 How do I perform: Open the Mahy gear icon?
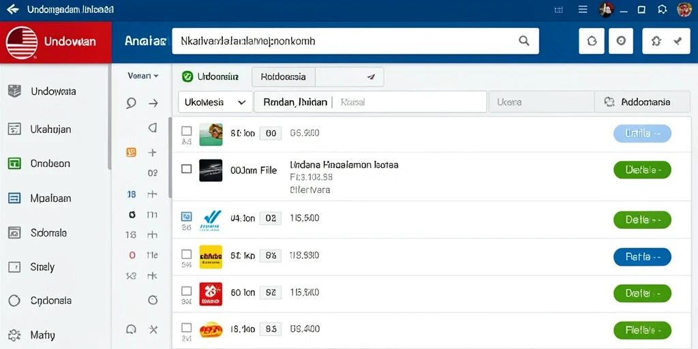15,335
